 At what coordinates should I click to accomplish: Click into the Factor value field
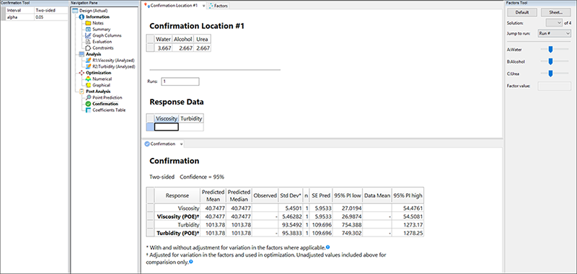coord(555,86)
